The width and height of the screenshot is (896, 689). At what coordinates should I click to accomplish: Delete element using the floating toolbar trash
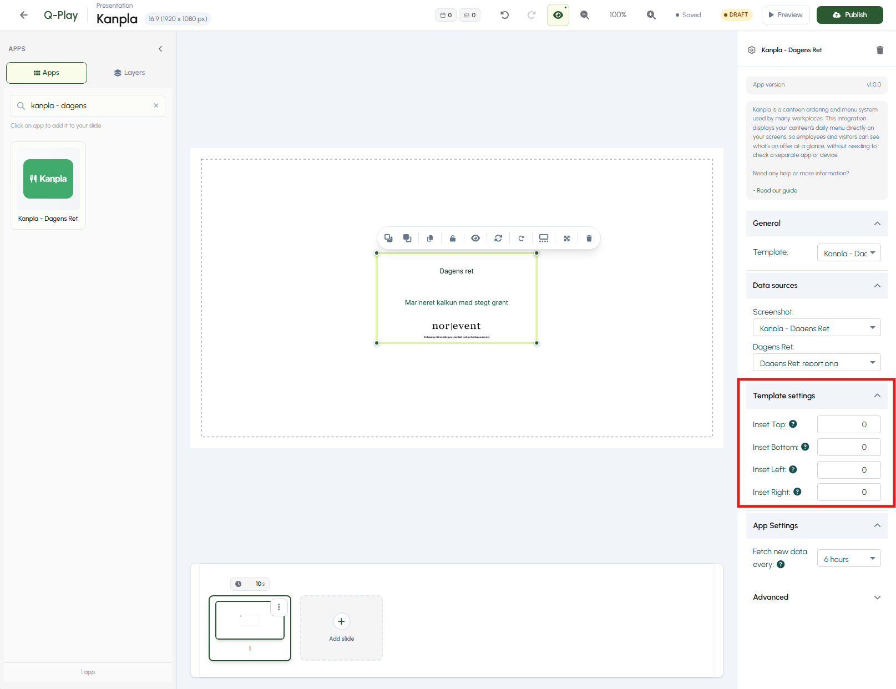click(589, 238)
